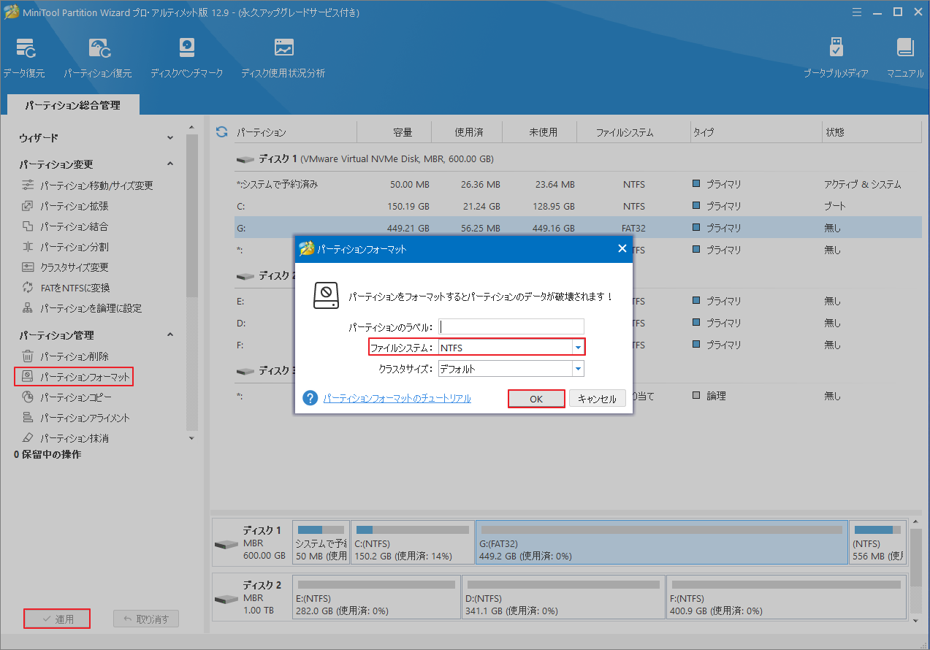Select the 556 MB (NTFS) block in disk map
Screen dimensions: 930x650
tap(877, 543)
